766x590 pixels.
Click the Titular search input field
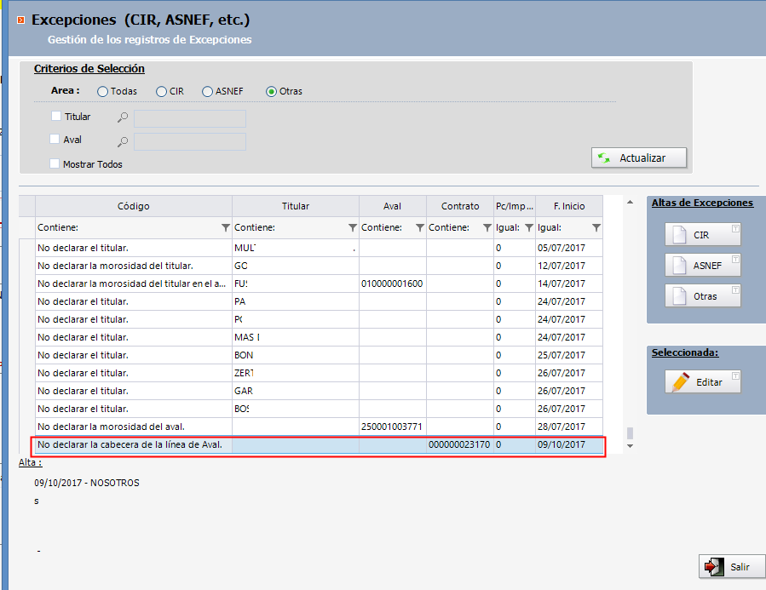tap(190, 118)
